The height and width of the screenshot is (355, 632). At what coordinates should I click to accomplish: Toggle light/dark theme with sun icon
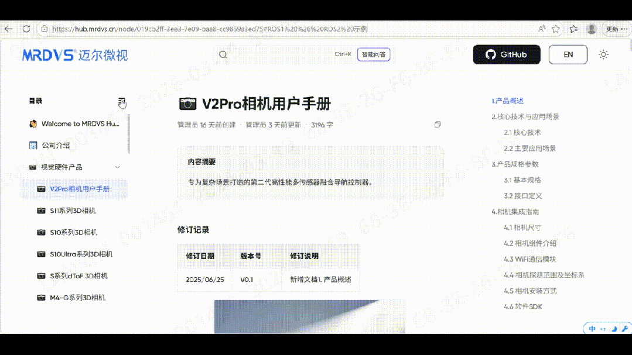(x=603, y=54)
